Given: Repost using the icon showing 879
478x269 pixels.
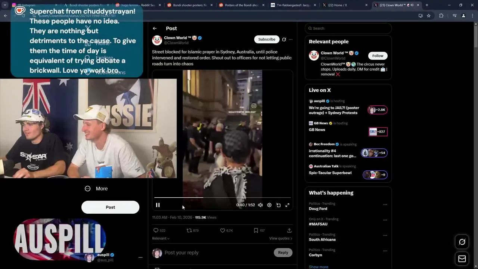Looking at the screenshot, I should click(193, 231).
